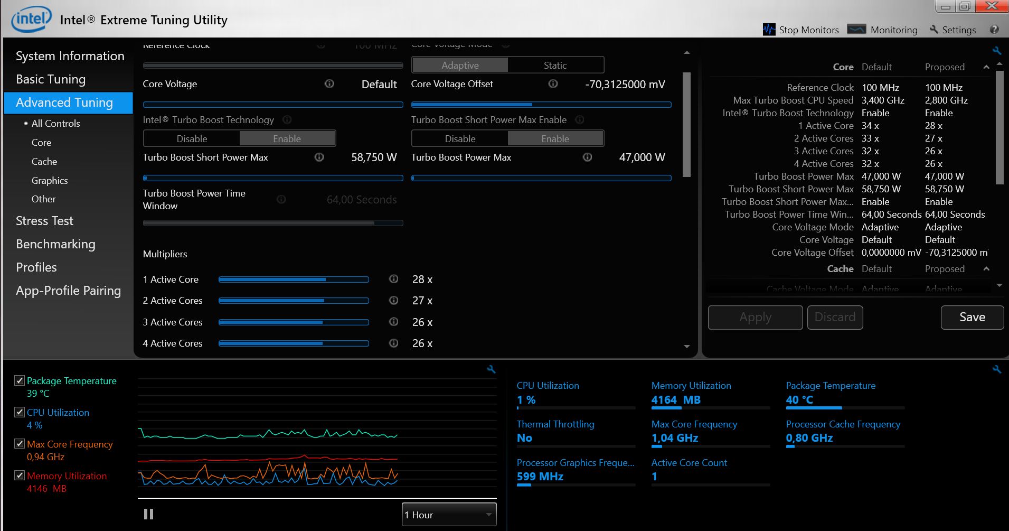Click the info icon for 3 Active Cores multiplier

click(393, 322)
